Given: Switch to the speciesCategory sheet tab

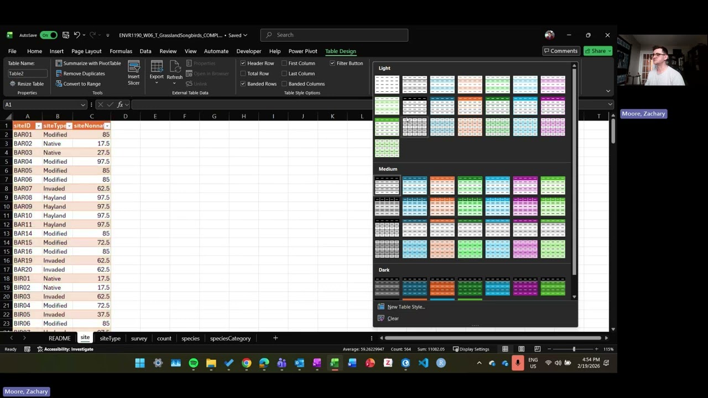Looking at the screenshot, I should click(230, 338).
